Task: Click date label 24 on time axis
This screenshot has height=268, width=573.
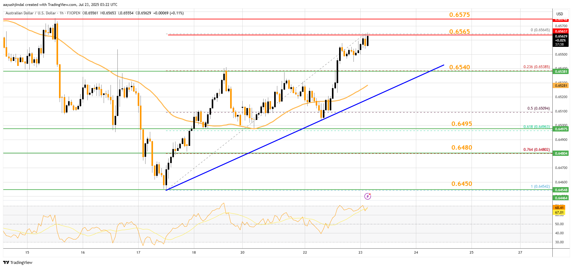Action: pos(416,252)
